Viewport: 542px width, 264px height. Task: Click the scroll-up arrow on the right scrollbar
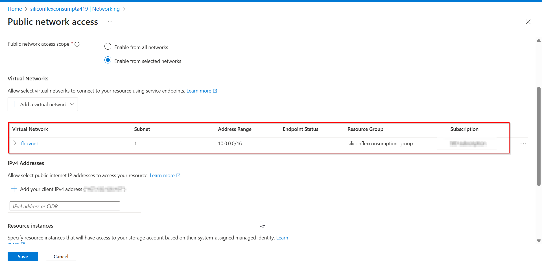[539, 40]
